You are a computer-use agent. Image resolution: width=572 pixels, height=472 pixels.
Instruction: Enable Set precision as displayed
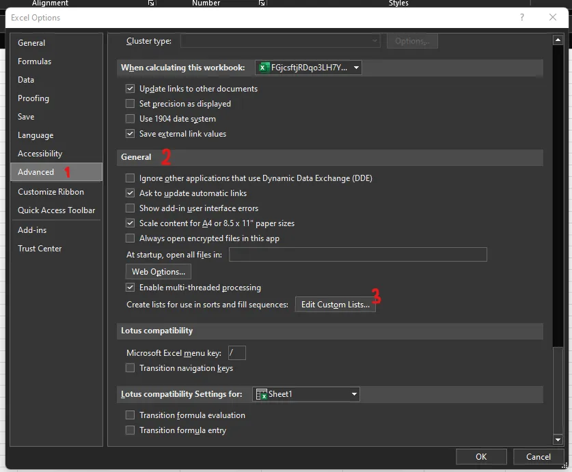pos(131,104)
